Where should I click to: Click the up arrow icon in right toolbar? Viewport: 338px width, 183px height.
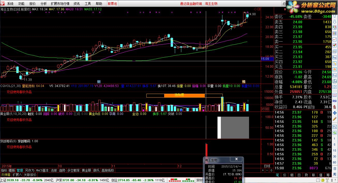tap(334, 16)
